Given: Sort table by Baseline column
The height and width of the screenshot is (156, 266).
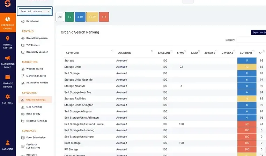Looking at the screenshot, I should pyautogui.click(x=171, y=51).
